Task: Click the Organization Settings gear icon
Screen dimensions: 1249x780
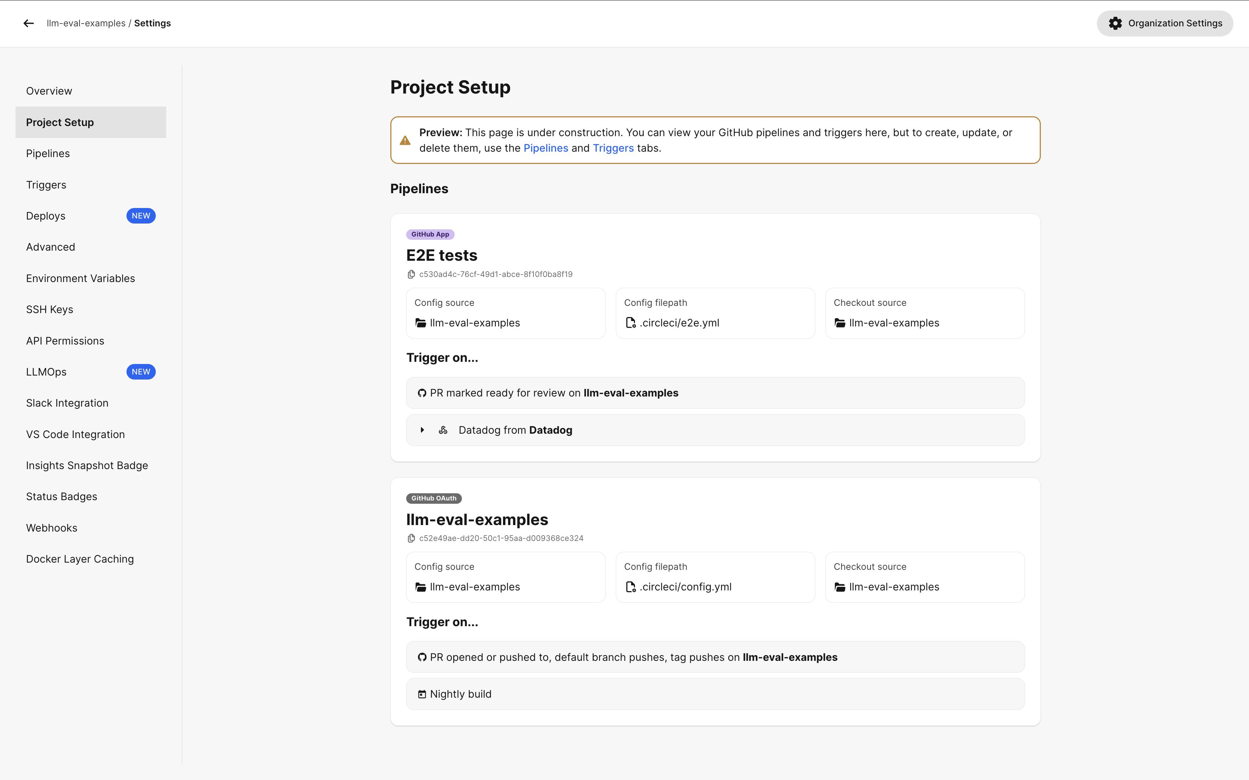Action: 1115,23
